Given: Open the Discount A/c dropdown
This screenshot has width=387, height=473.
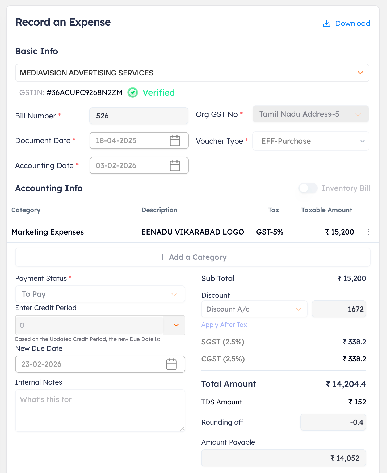Looking at the screenshot, I should 298,309.
